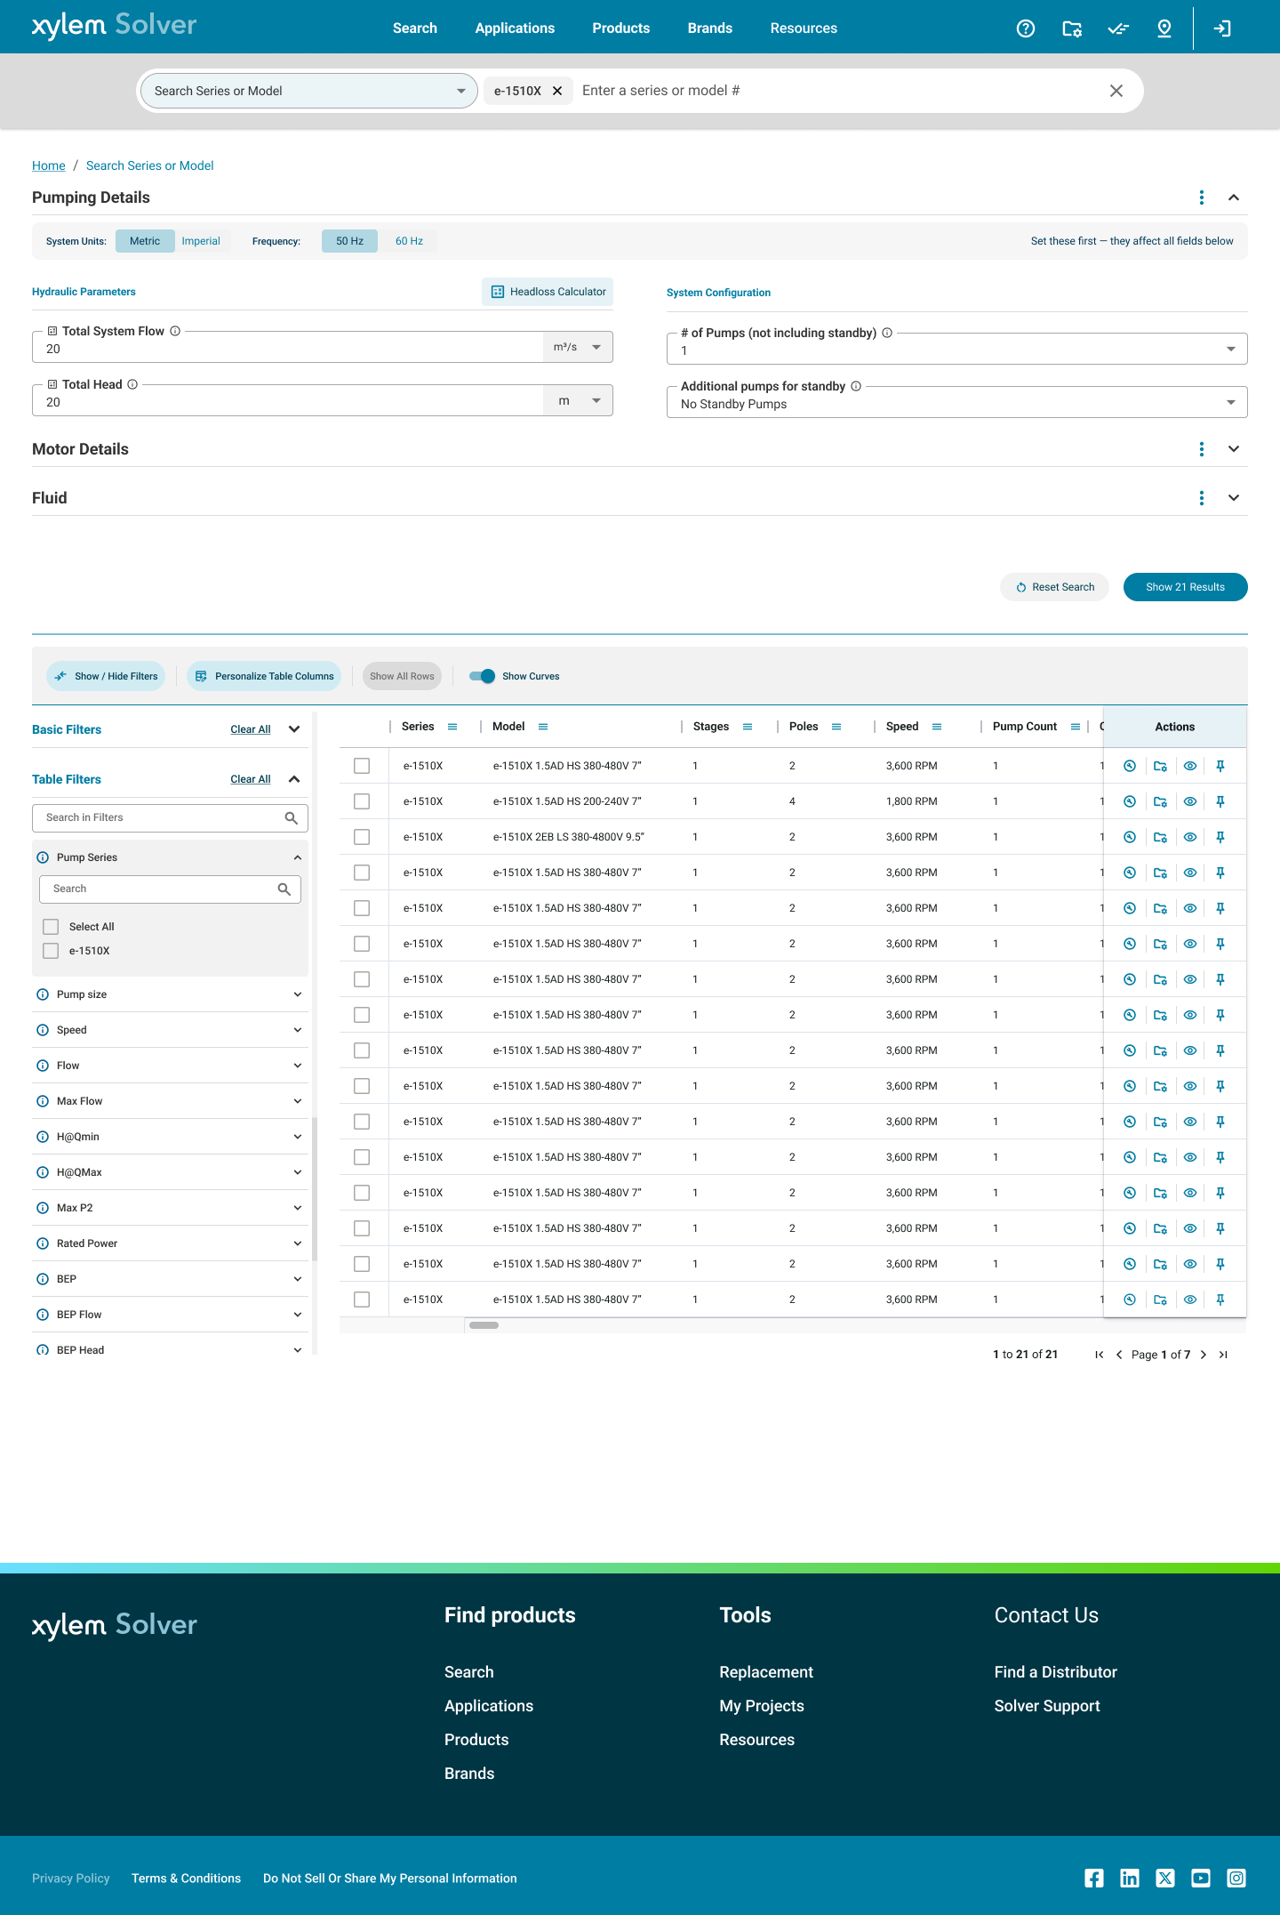Collapse the Pumping Details section
The height and width of the screenshot is (1915, 1280).
click(1234, 197)
